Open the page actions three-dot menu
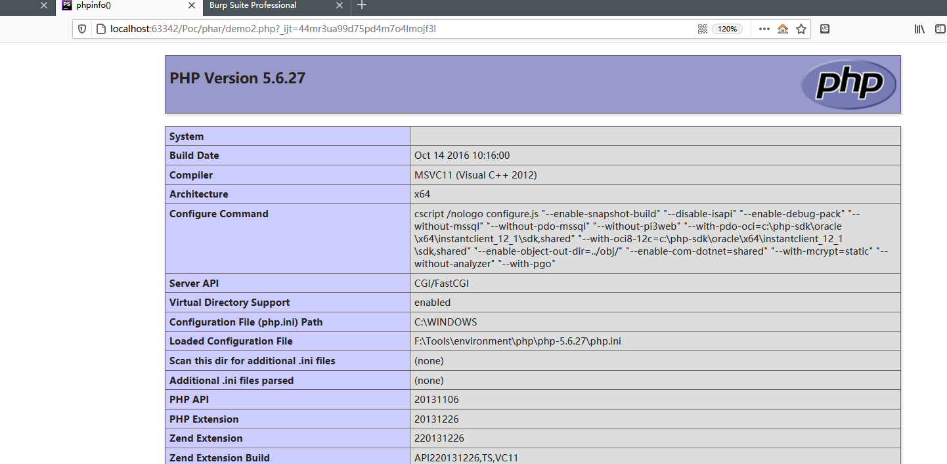 [x=764, y=29]
